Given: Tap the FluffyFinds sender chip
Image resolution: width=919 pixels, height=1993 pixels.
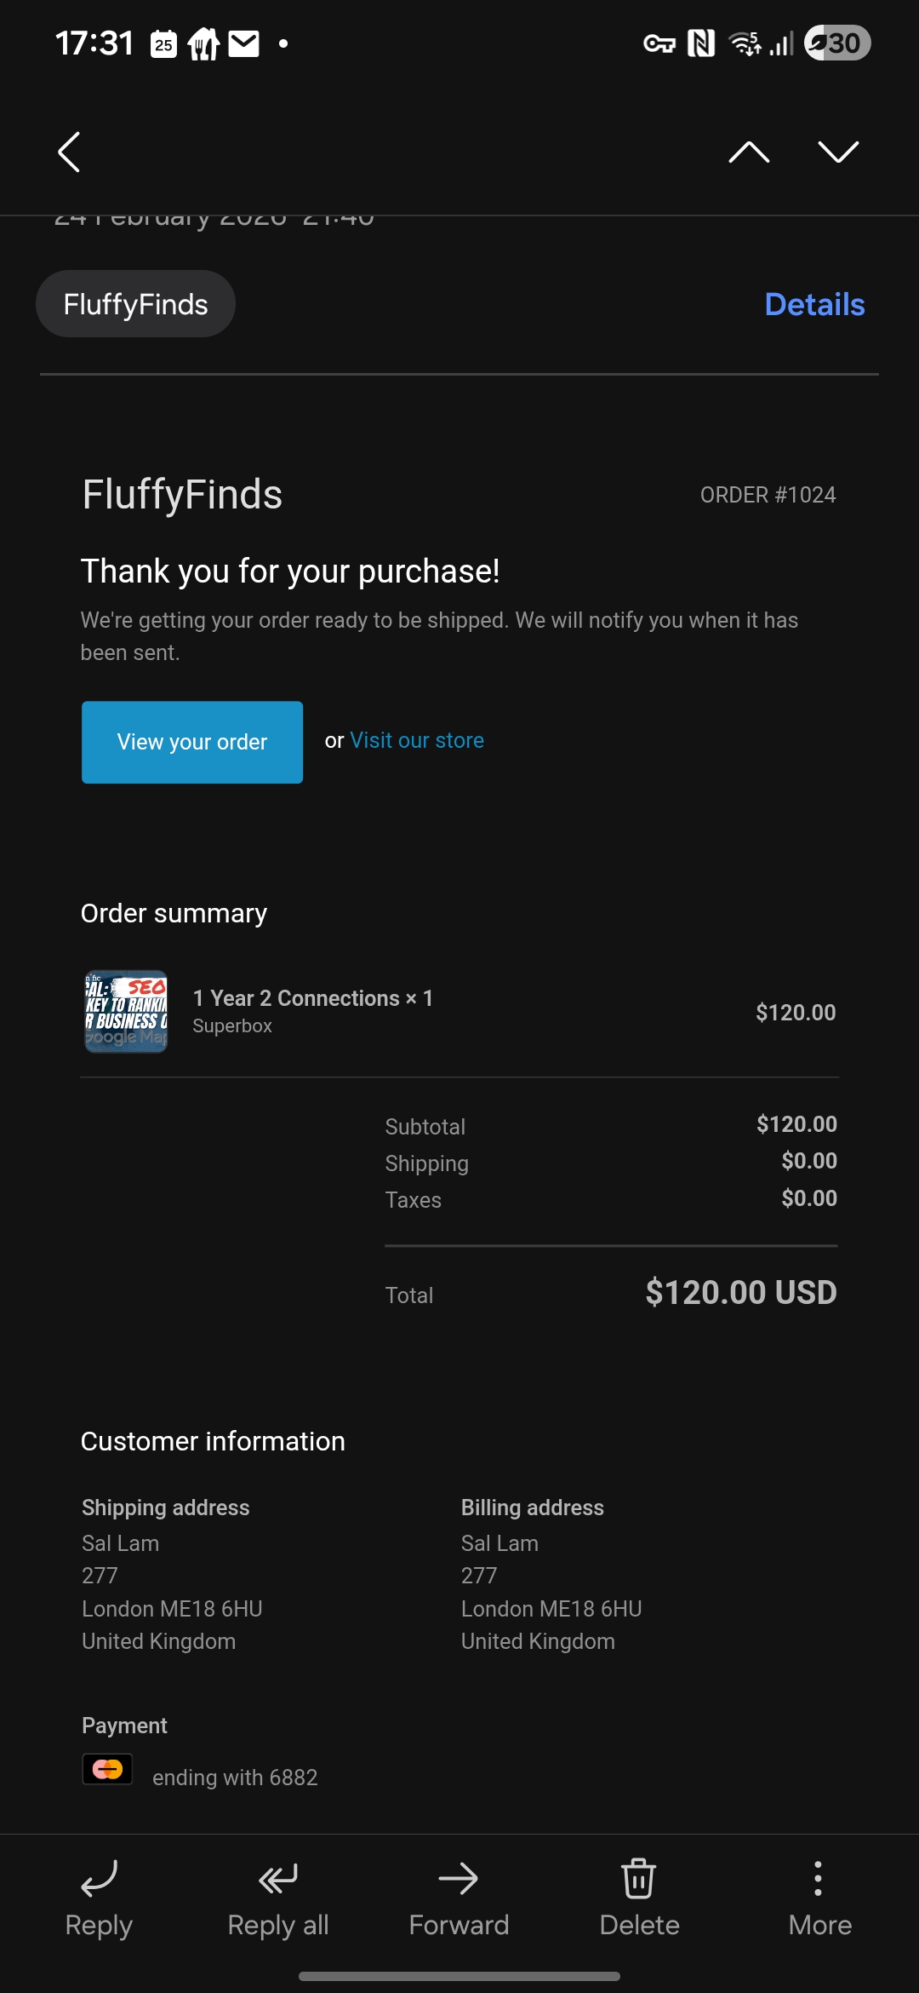Looking at the screenshot, I should click(x=135, y=304).
